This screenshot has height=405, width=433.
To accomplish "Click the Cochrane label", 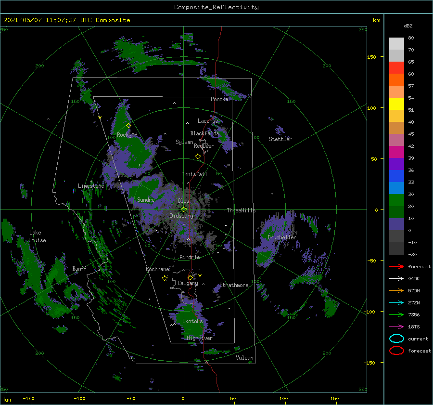I will (157, 269).
